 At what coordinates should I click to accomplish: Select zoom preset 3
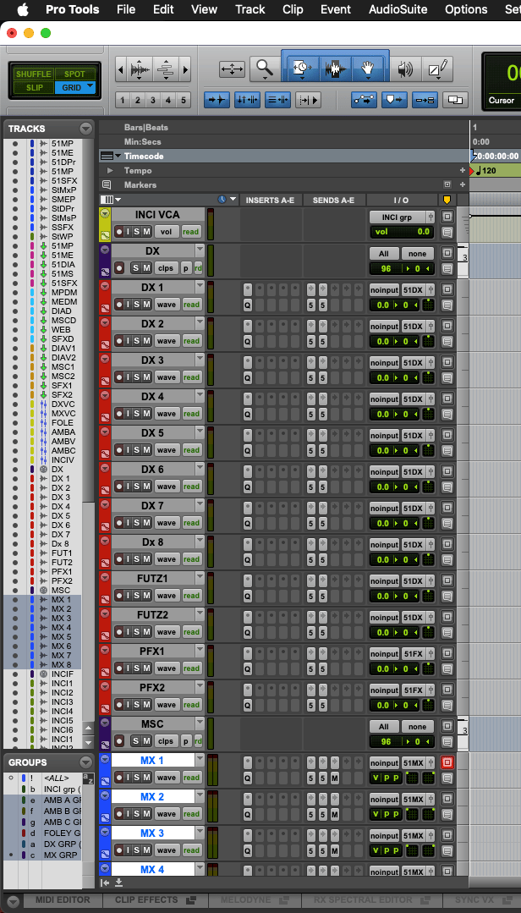point(153,100)
